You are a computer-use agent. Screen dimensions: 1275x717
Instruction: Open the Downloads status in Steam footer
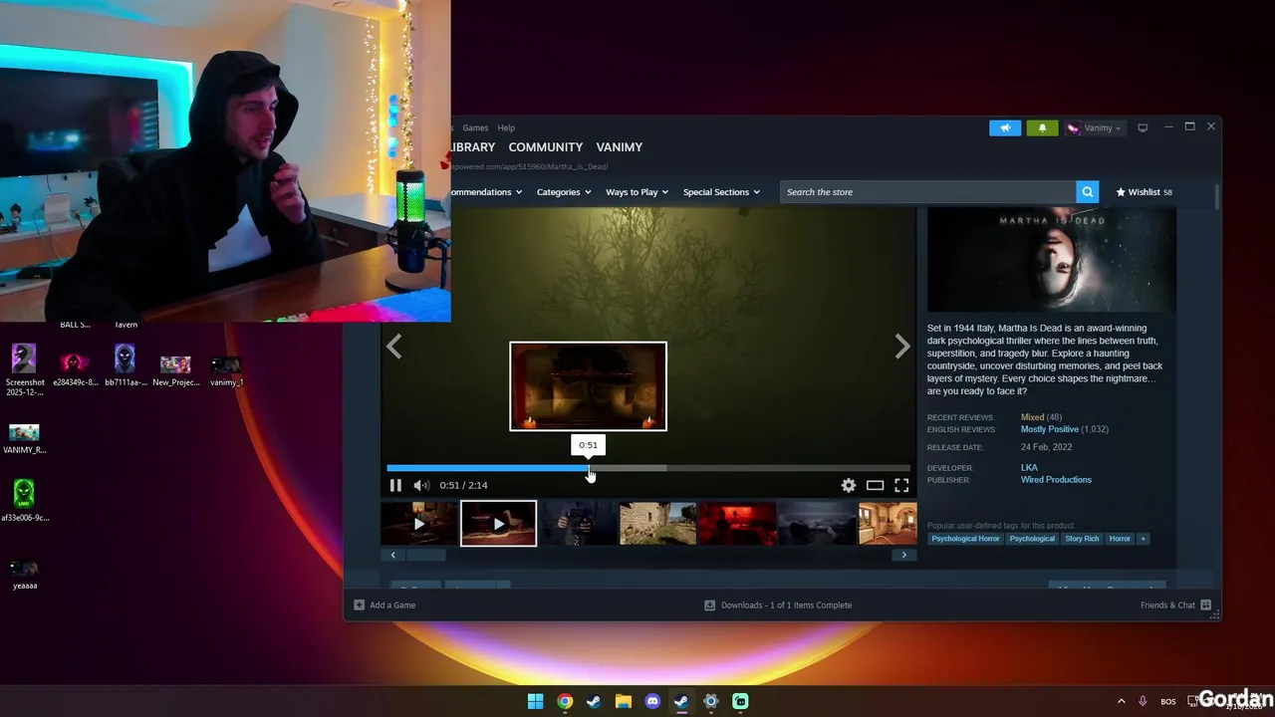pyautogui.click(x=778, y=604)
